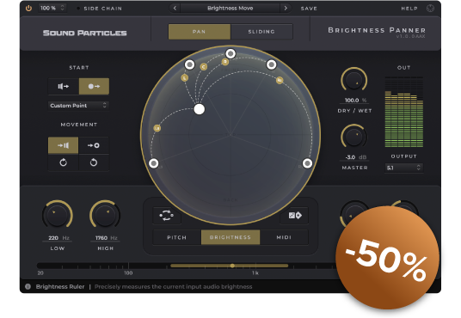Click the DRY / WET knob
Viewport: 461px width, 318px height.
pyautogui.click(x=354, y=80)
